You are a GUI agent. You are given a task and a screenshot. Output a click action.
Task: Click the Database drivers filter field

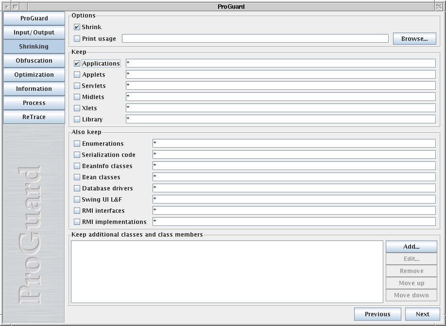click(x=294, y=189)
